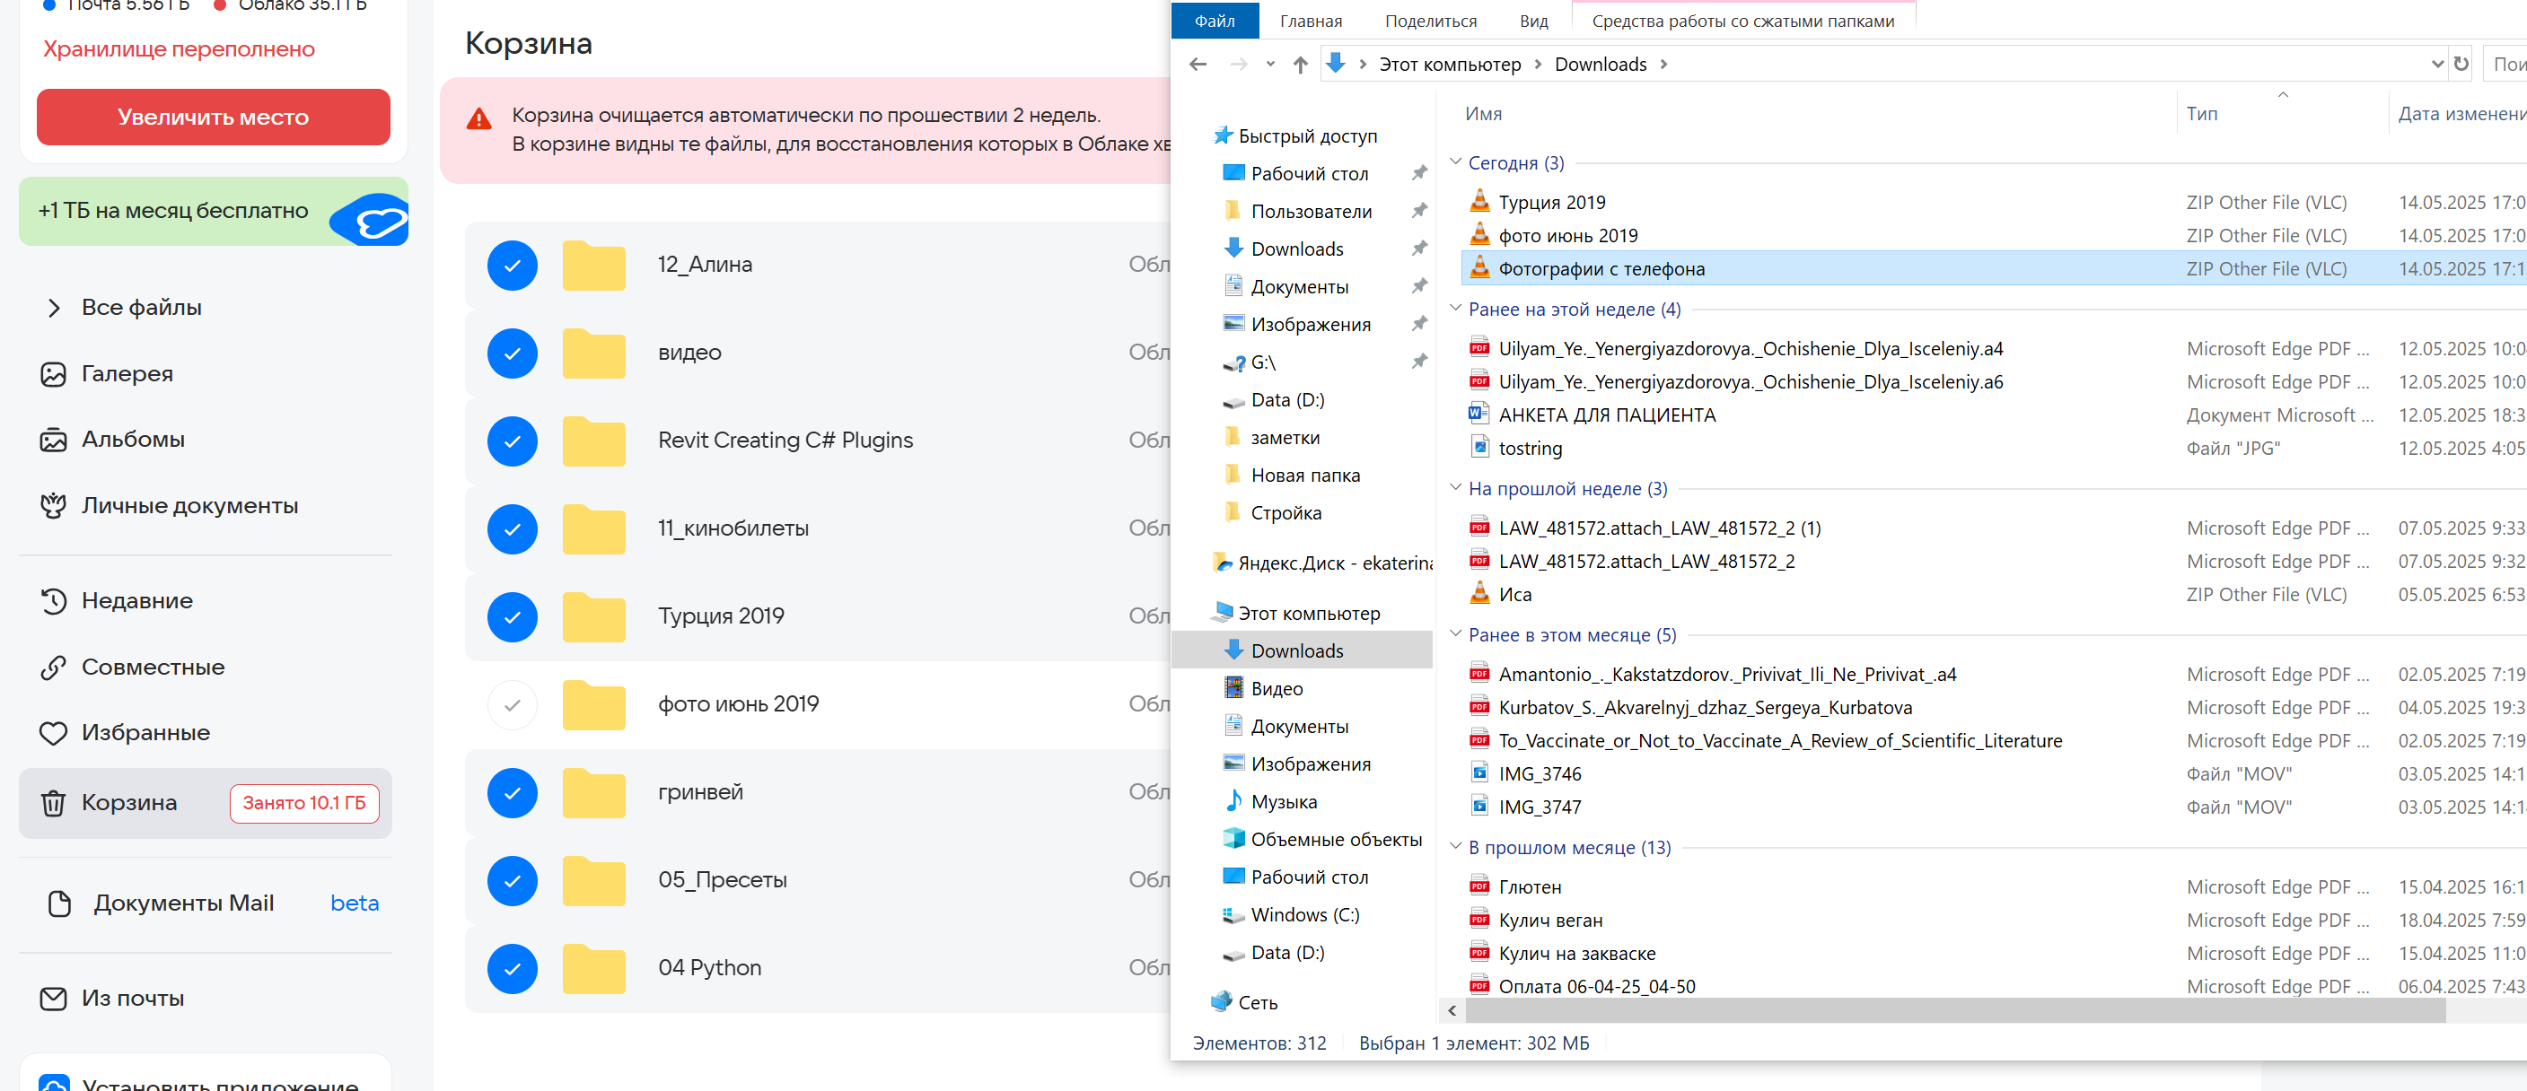The image size is (2527, 1091).
Task: Expand the Все файлы tree chevron
Action: point(53,308)
